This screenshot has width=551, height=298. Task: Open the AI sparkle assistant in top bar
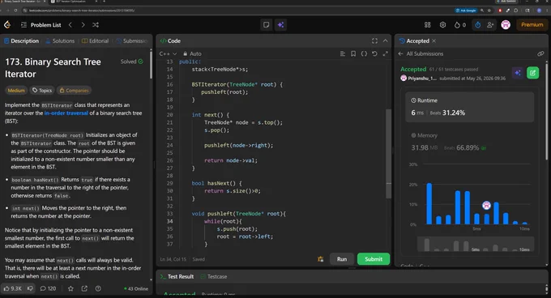pos(280,25)
